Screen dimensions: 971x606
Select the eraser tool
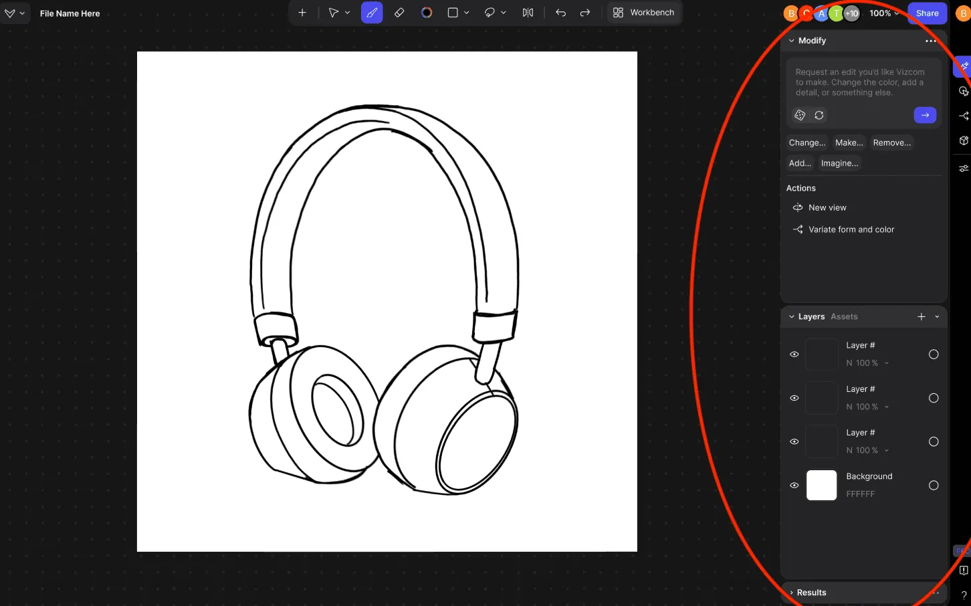(399, 13)
